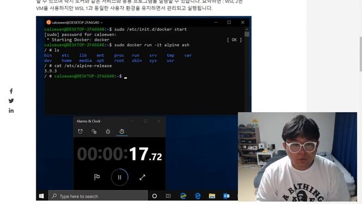Open the World Clock tab icon
The image size is (362, 204).
coord(94,131)
